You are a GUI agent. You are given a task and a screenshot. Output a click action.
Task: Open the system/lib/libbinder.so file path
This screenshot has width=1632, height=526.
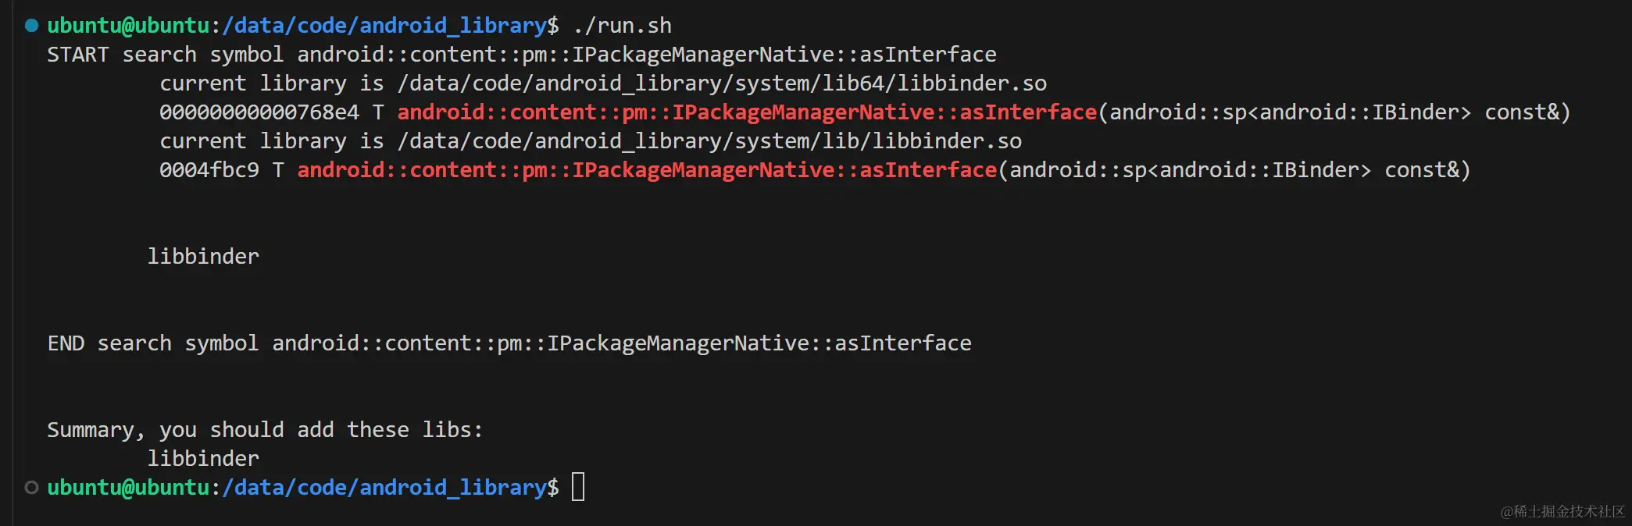[x=709, y=141]
